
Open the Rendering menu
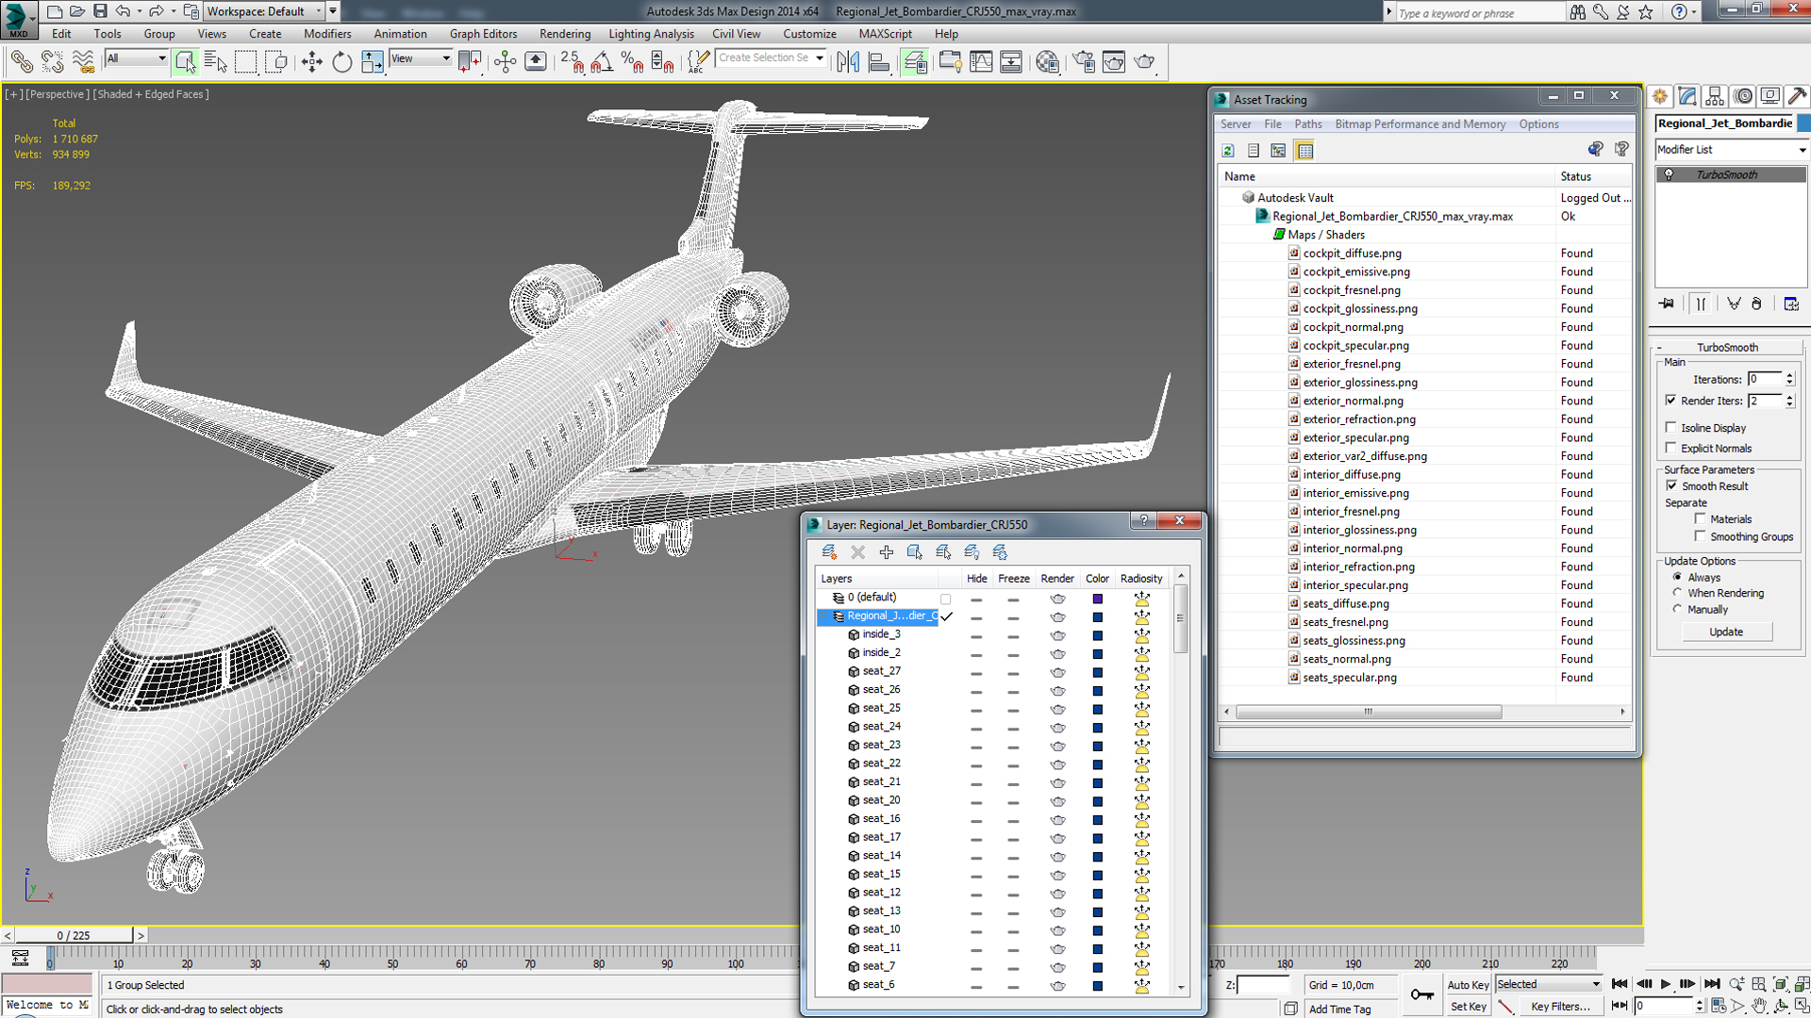point(564,34)
